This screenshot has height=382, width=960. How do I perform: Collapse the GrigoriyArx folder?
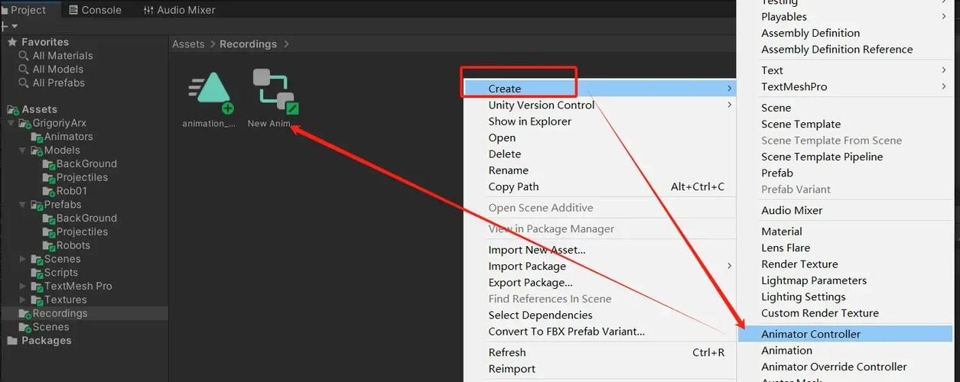click(x=11, y=123)
